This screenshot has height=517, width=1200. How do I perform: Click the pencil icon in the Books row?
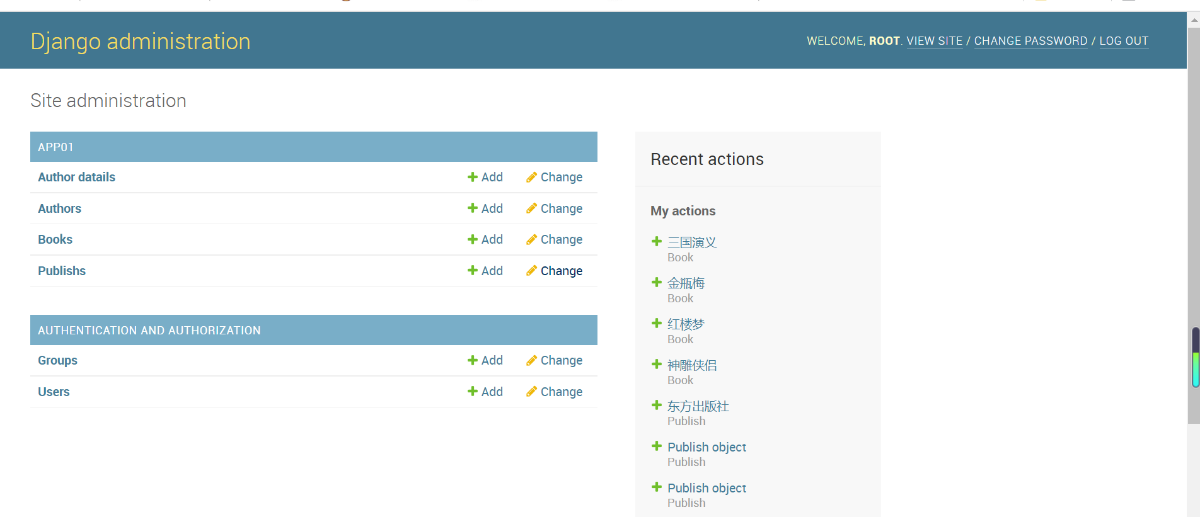coord(531,239)
